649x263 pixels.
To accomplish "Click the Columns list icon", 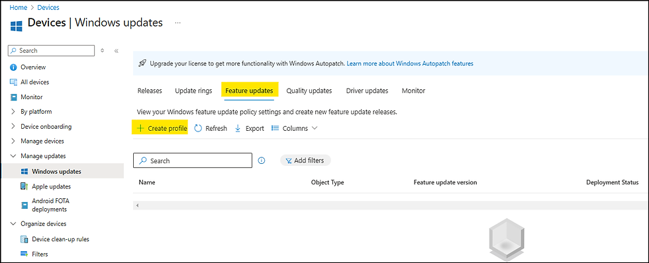I will [x=275, y=128].
